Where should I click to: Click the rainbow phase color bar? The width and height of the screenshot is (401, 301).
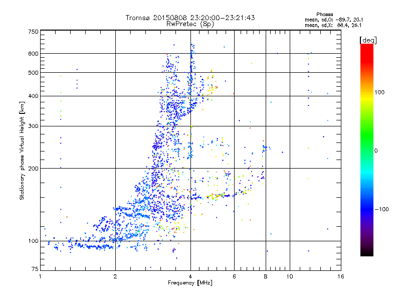point(367,150)
